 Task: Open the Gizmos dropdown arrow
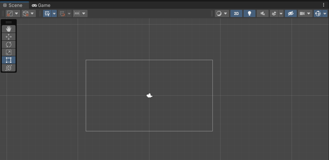[x=325, y=13]
